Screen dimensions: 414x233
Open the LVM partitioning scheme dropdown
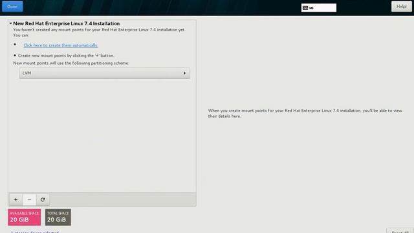[104, 73]
